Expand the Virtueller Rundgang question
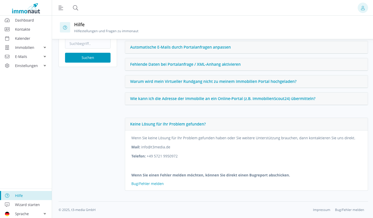 coord(213,82)
